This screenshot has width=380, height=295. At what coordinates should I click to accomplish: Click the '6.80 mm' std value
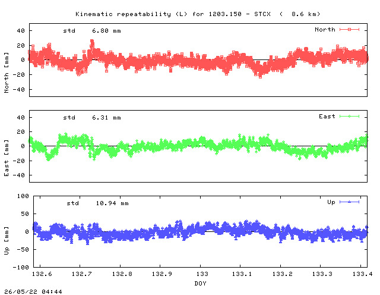tap(106, 31)
